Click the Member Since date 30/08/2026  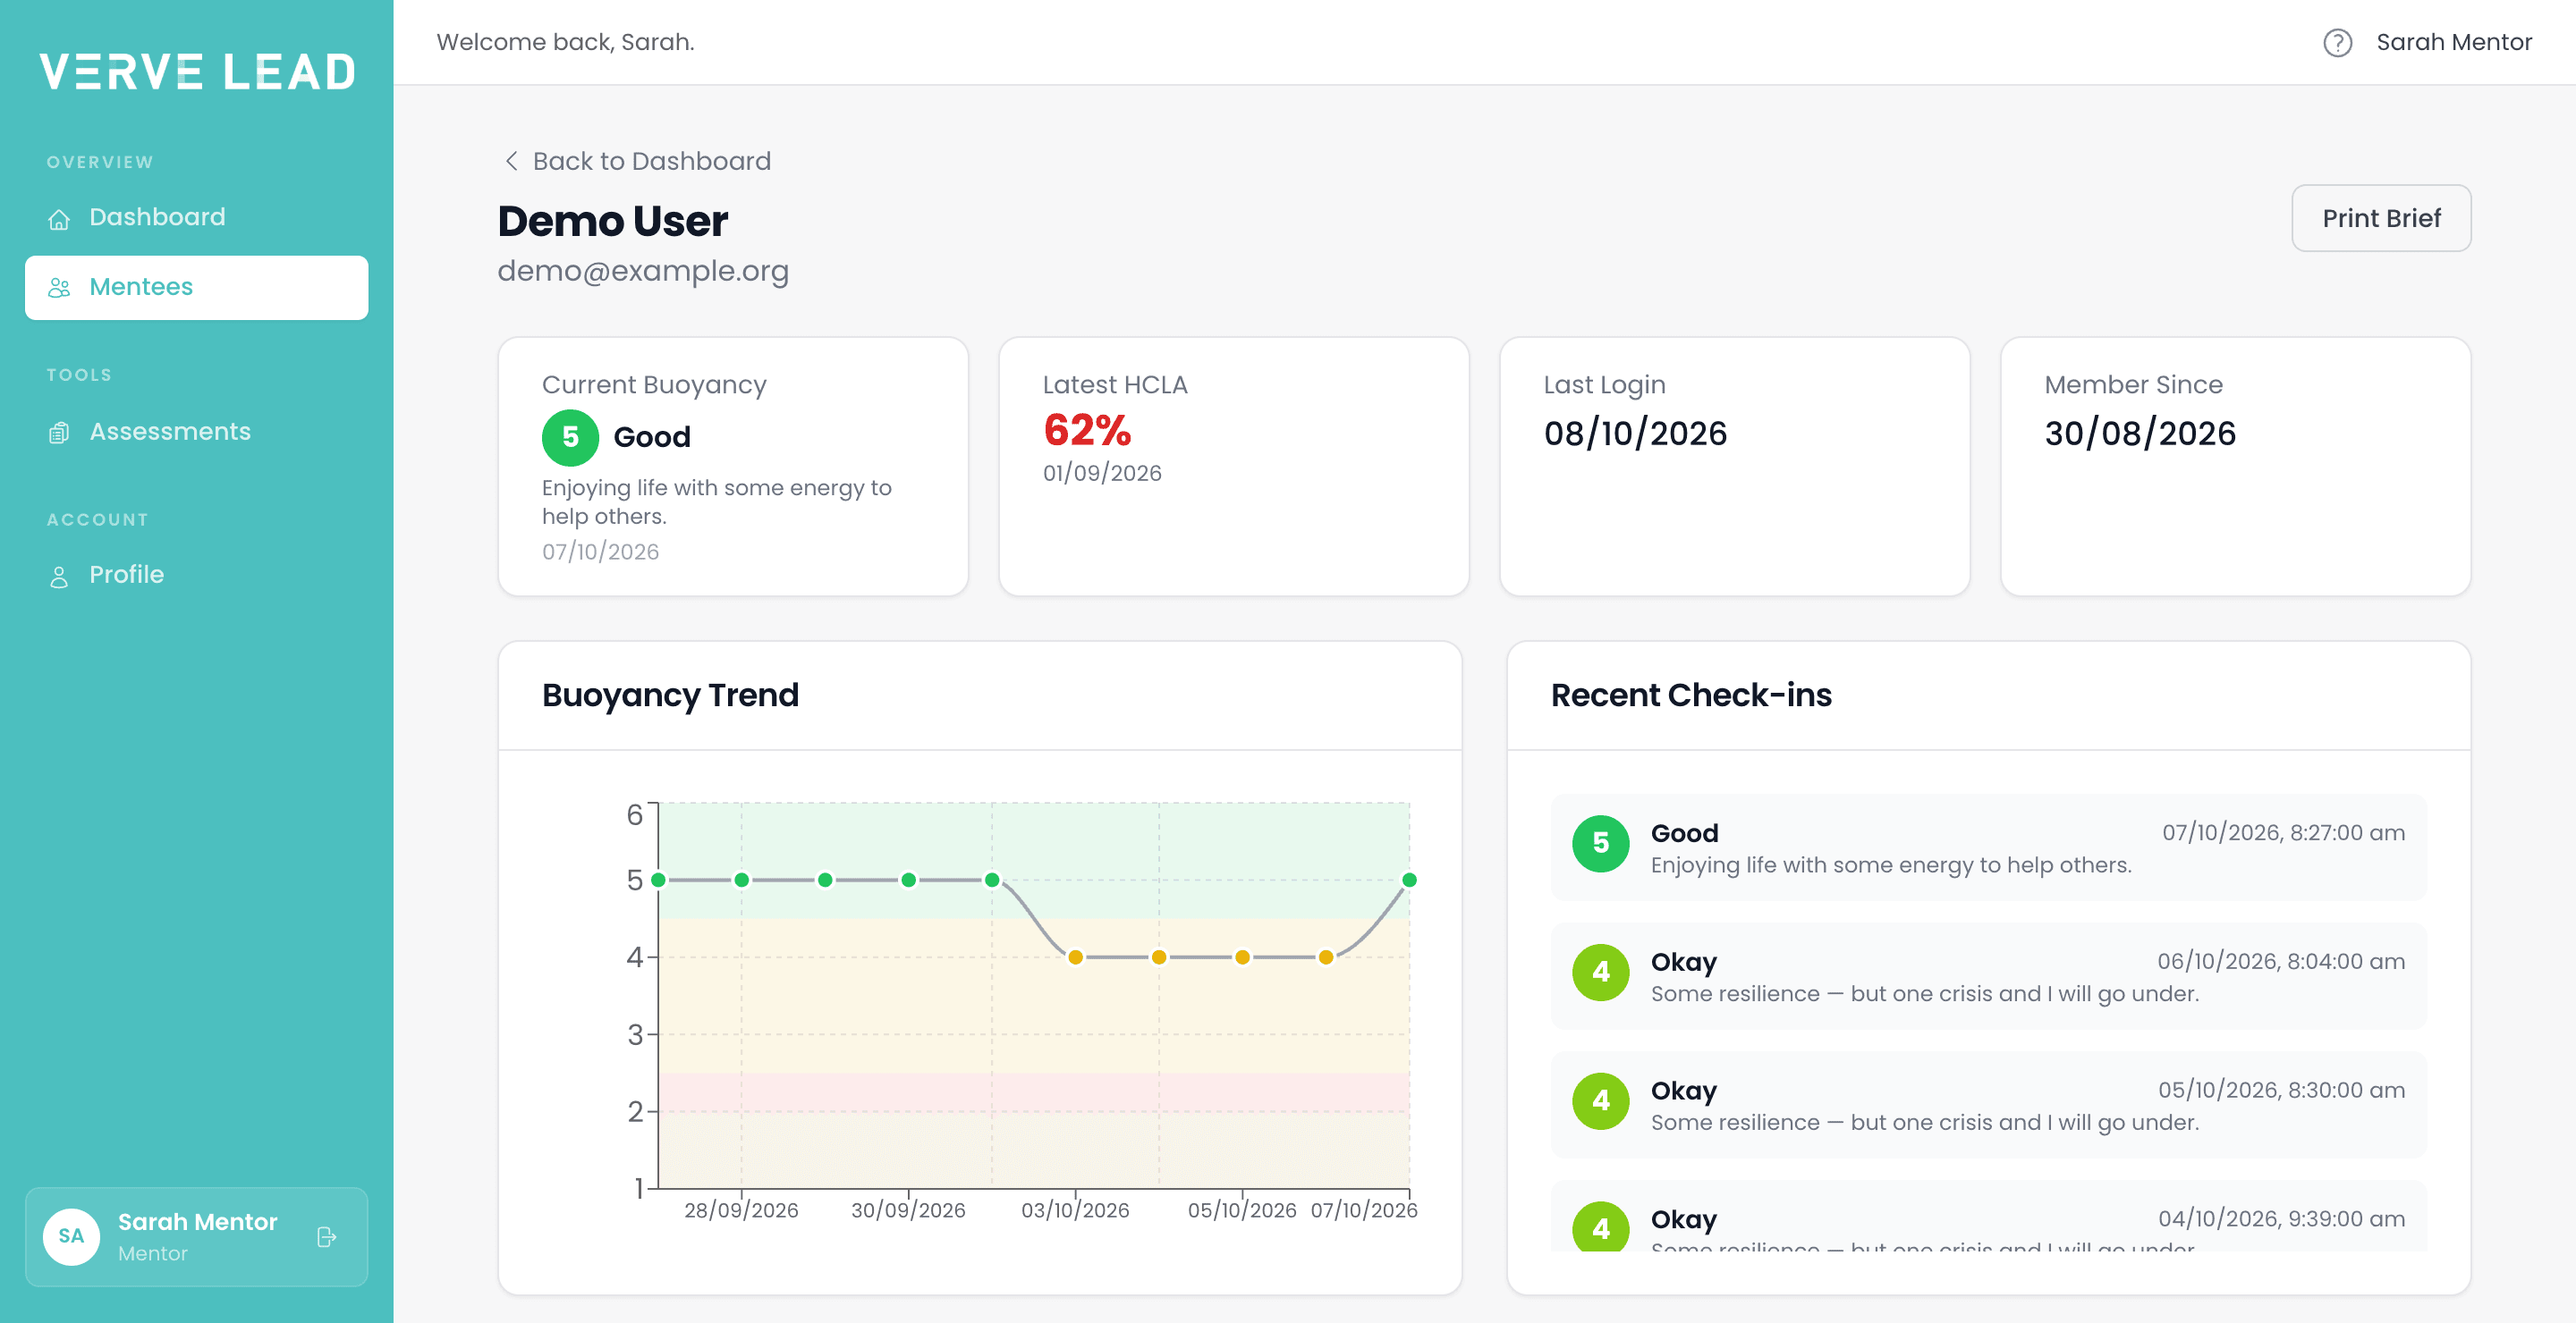[x=2139, y=433]
